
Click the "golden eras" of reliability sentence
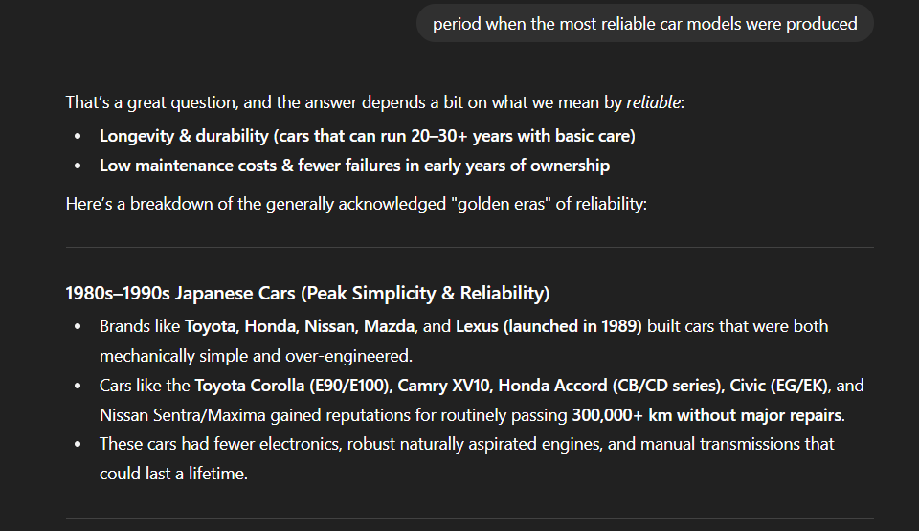click(356, 204)
